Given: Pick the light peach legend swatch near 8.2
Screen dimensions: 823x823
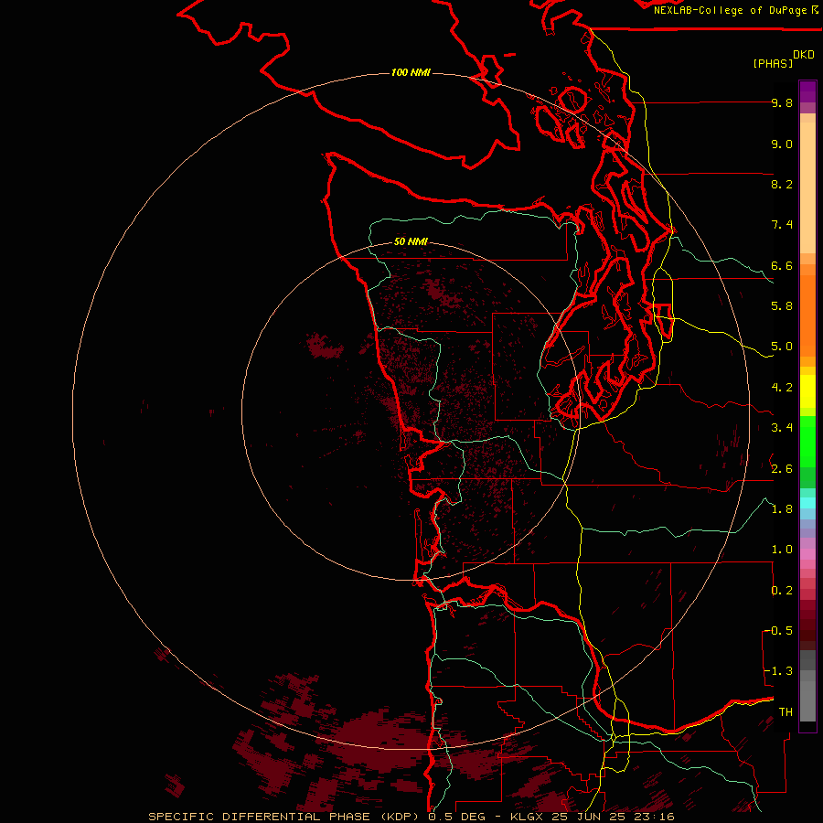Looking at the screenshot, I should tap(807, 187).
